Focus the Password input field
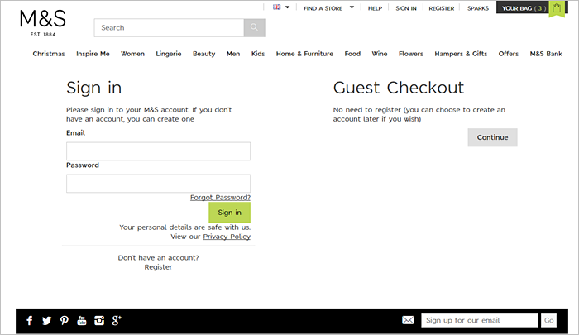Image resolution: width=579 pixels, height=335 pixels. click(159, 183)
